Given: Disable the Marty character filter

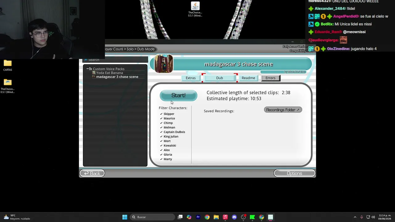Looking at the screenshot, I should 166,159.
